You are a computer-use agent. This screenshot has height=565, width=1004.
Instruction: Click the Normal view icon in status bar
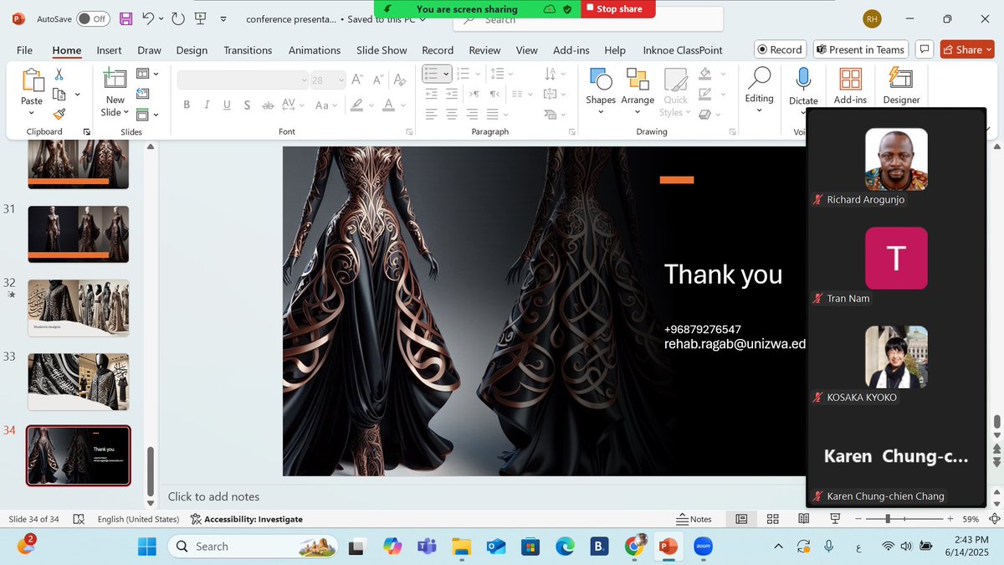pyautogui.click(x=741, y=519)
